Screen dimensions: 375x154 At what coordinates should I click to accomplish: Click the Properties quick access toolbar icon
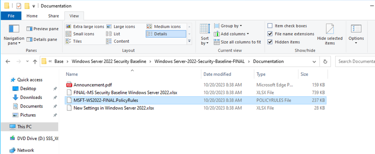click(19, 6)
